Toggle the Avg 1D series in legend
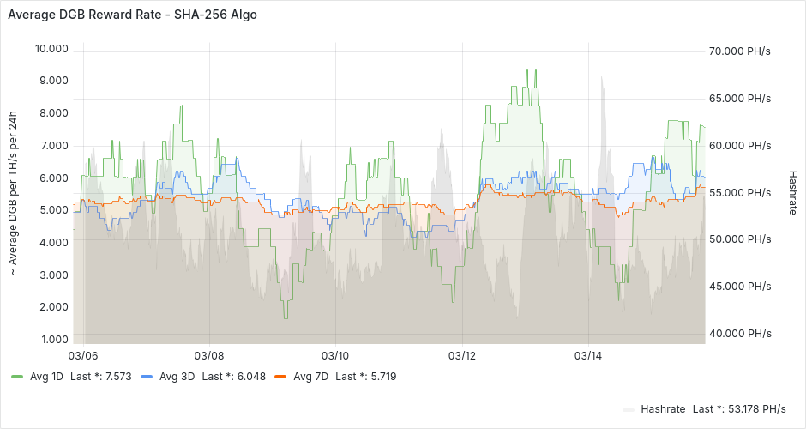The height and width of the screenshot is (429, 806). pyautogui.click(x=47, y=376)
